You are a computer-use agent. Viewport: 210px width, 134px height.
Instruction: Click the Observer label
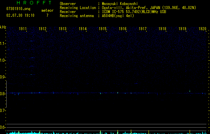[68, 4]
